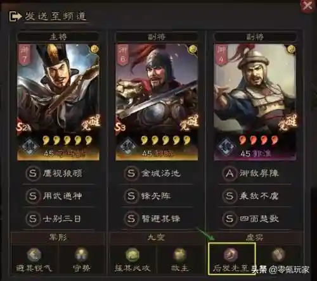Click the last icon under 虚实

[x=278, y=254]
